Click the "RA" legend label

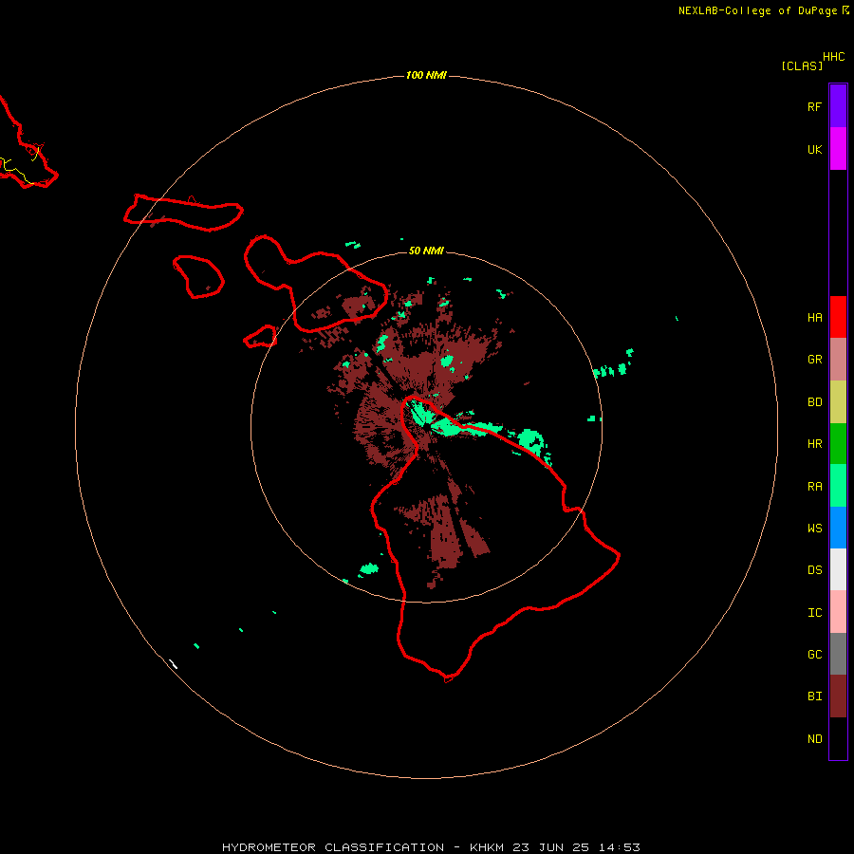pyautogui.click(x=814, y=487)
